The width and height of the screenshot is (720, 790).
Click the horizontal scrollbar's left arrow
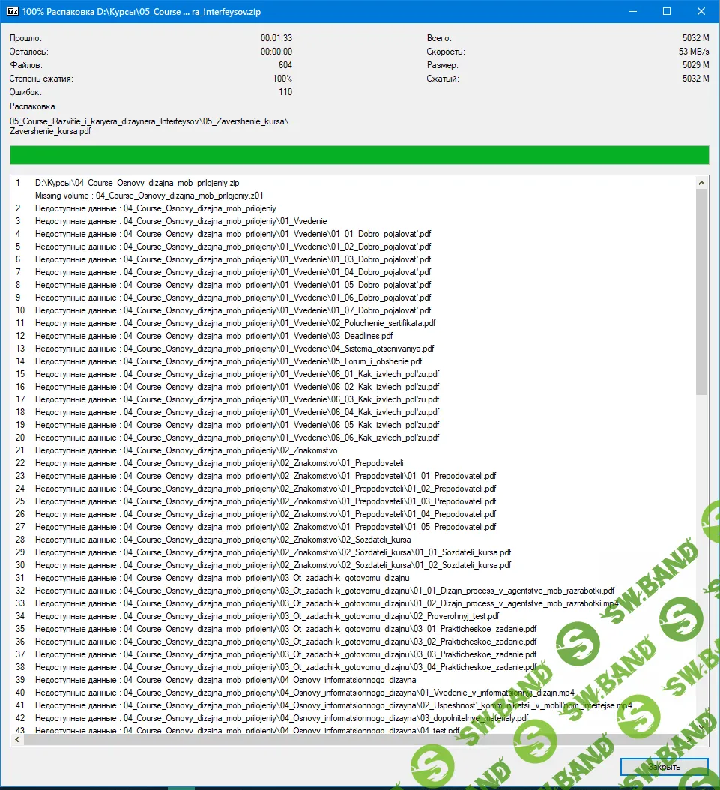pos(16,739)
